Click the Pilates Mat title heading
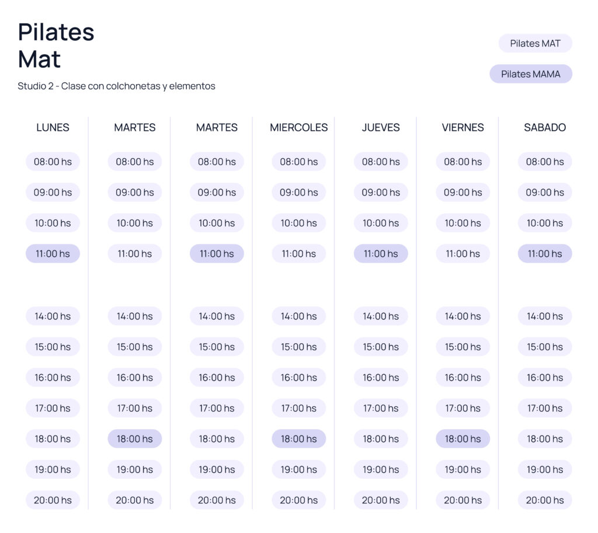 pos(55,46)
